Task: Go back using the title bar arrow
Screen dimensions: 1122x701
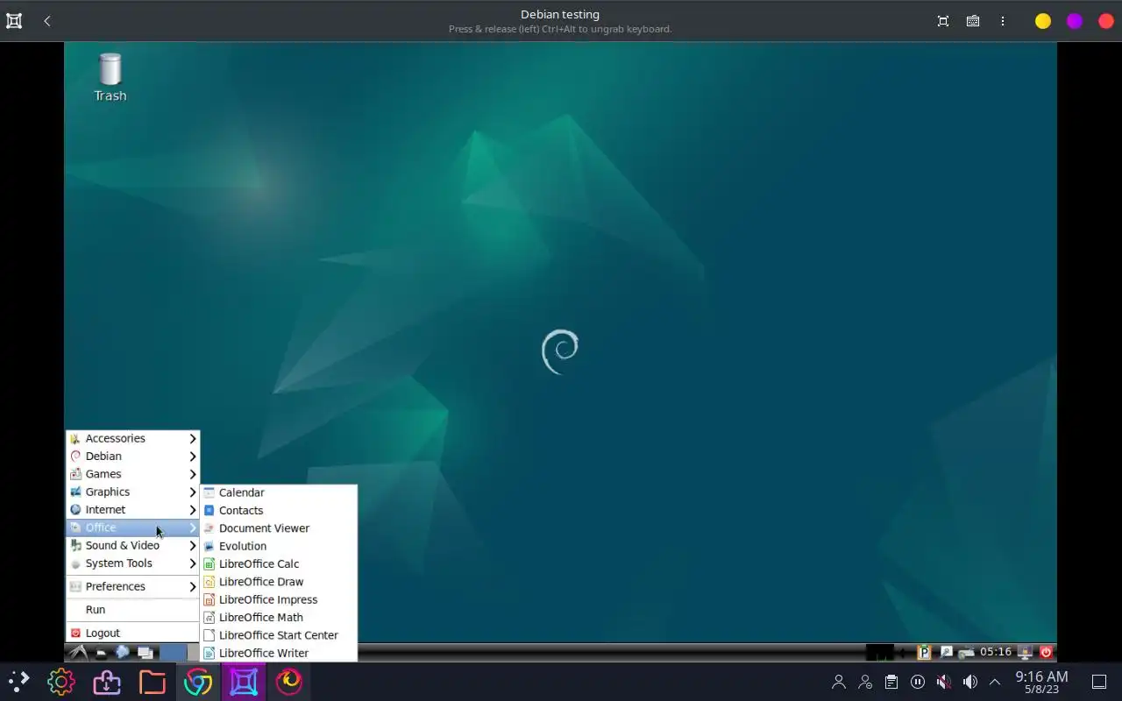Action: (x=47, y=21)
